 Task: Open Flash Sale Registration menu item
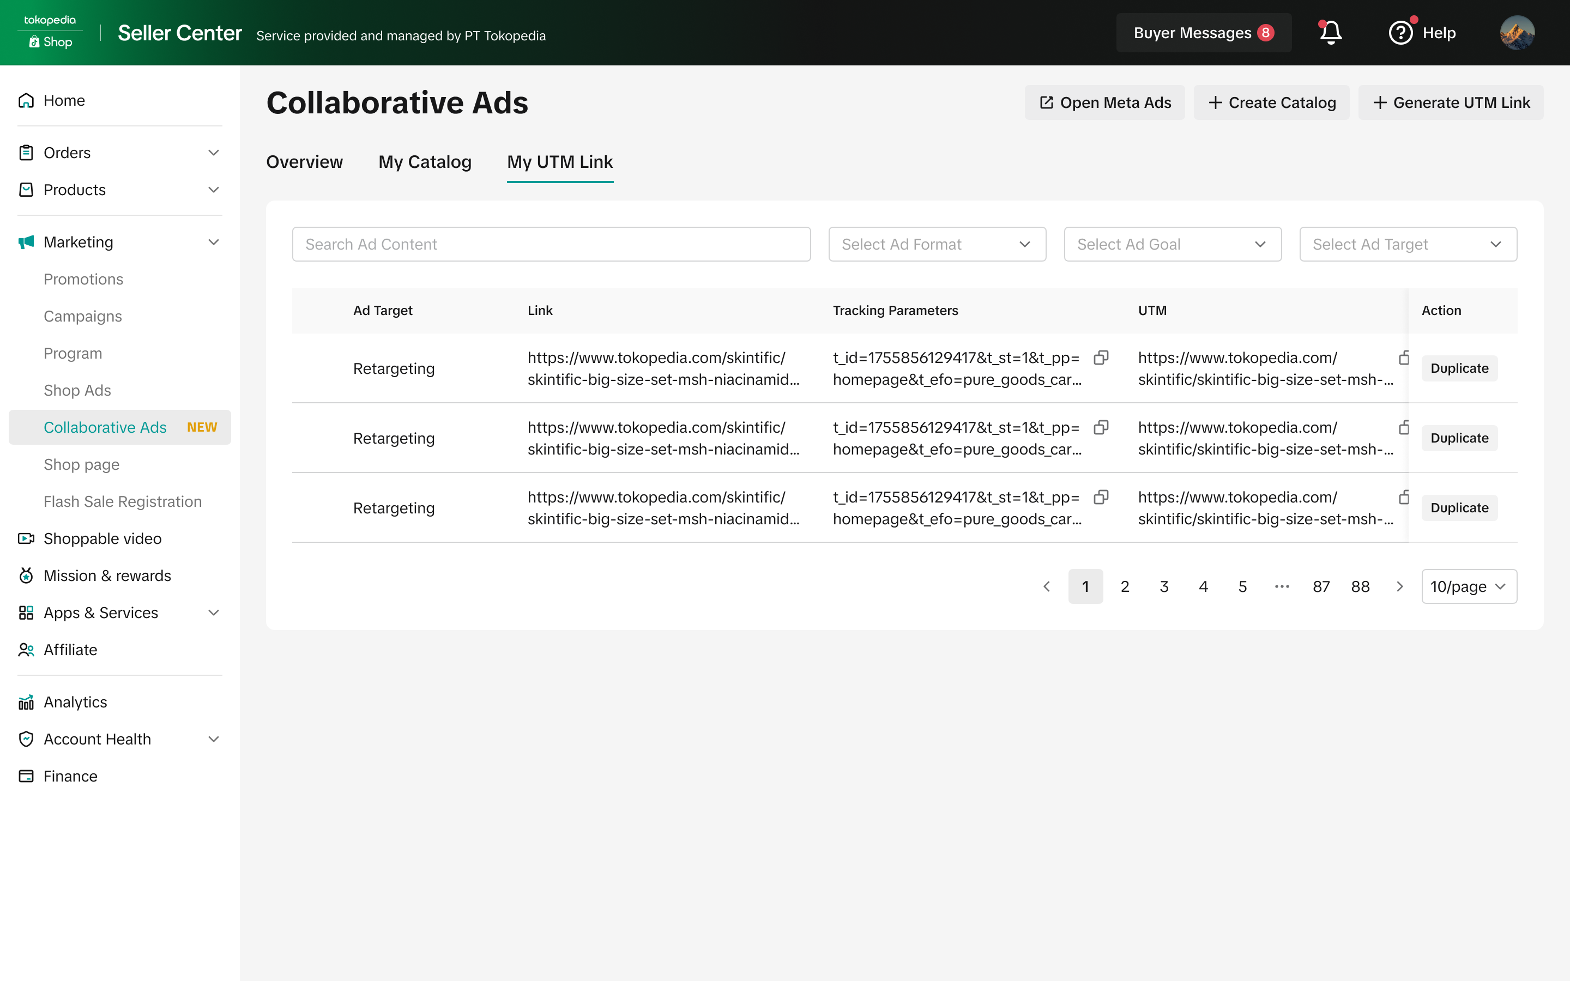123,501
